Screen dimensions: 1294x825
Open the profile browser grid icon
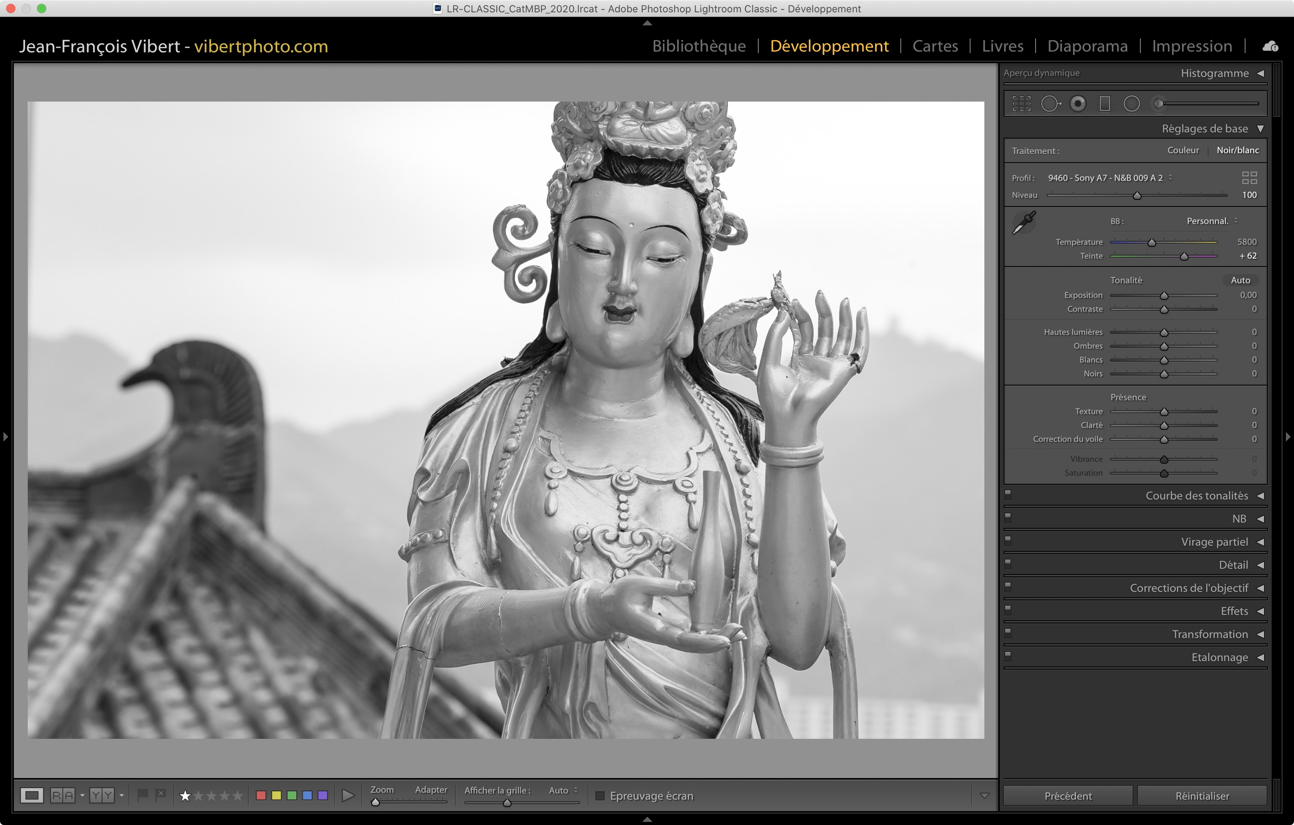pos(1249,178)
